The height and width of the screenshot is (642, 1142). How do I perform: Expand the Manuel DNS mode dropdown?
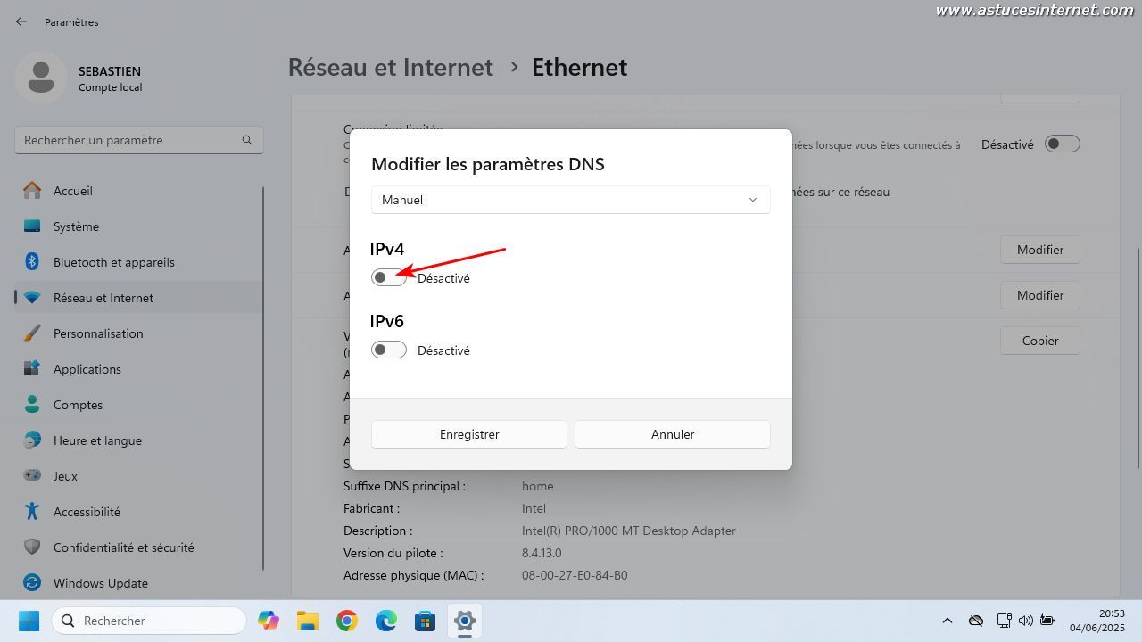[571, 200]
